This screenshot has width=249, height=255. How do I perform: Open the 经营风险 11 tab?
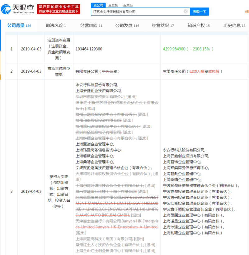tap(91, 26)
